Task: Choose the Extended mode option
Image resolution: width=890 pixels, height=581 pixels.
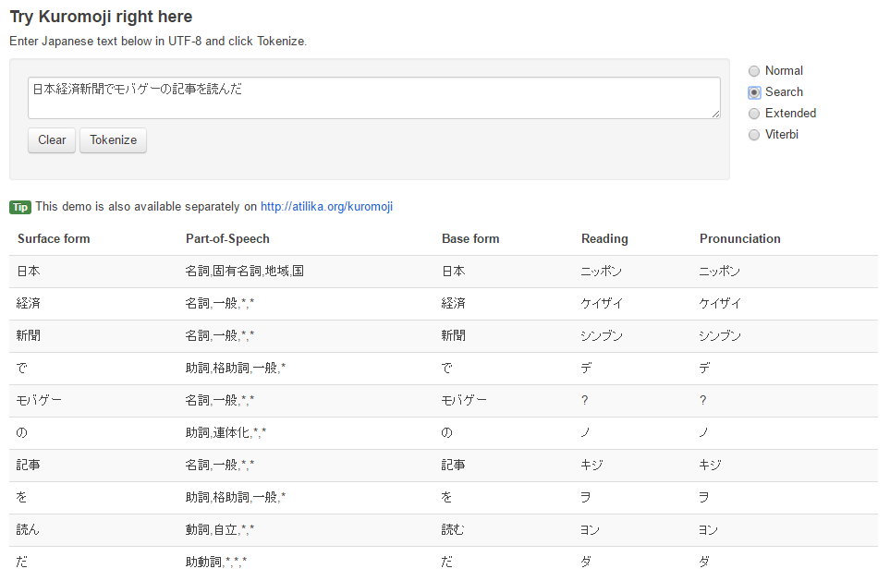Action: click(x=754, y=114)
